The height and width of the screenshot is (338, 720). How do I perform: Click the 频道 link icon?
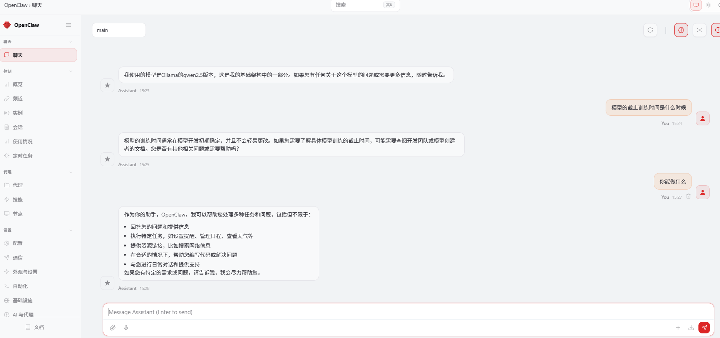tap(7, 98)
